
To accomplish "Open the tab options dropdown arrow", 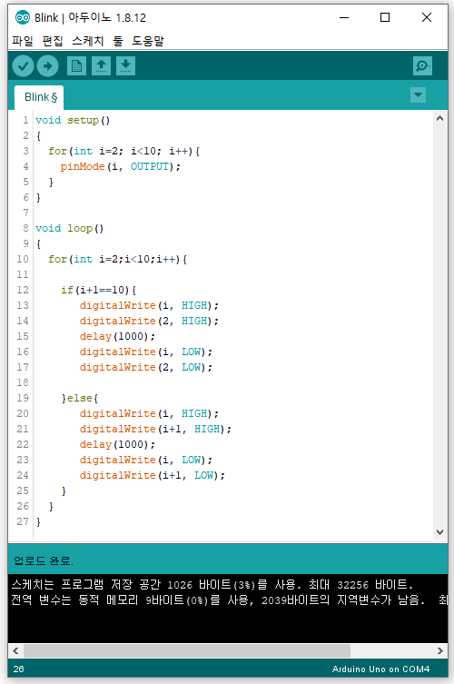I will pos(419,95).
